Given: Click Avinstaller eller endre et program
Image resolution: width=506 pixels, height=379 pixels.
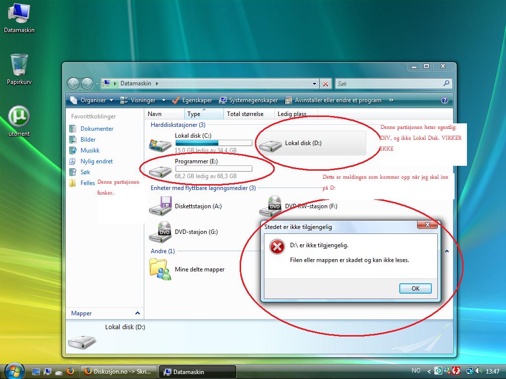Looking at the screenshot, I should pyautogui.click(x=333, y=100).
